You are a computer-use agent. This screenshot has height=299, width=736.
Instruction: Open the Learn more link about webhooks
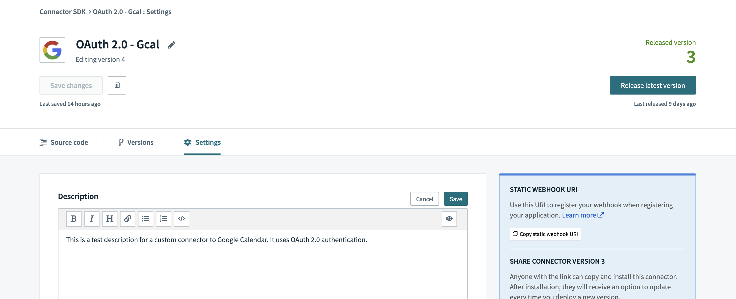point(579,215)
